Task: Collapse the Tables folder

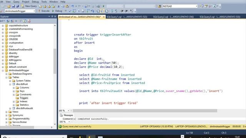Action: point(7,77)
